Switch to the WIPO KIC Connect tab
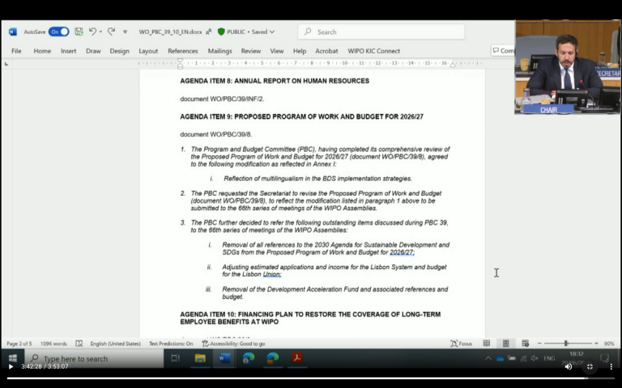The width and height of the screenshot is (622, 388). tap(373, 51)
